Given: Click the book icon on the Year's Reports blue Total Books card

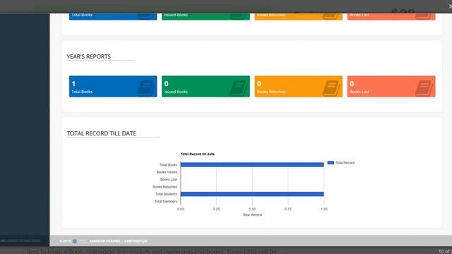Looking at the screenshot, I should point(145,87).
